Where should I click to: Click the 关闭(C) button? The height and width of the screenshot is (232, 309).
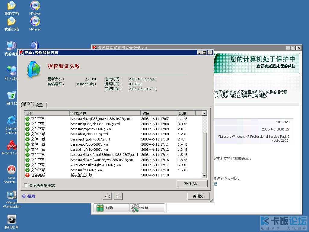(199, 196)
